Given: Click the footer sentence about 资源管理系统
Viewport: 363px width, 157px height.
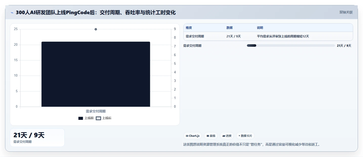Looking at the screenshot, I should 252,145.
